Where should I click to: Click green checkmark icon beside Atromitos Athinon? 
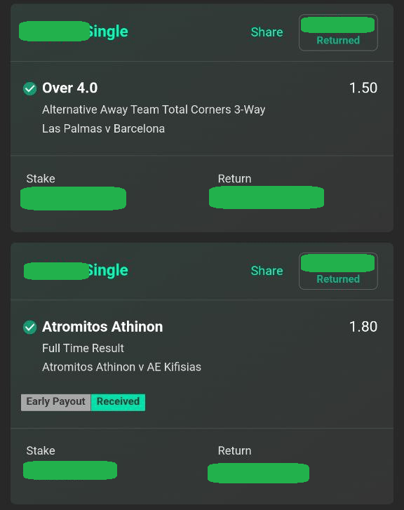click(x=29, y=327)
